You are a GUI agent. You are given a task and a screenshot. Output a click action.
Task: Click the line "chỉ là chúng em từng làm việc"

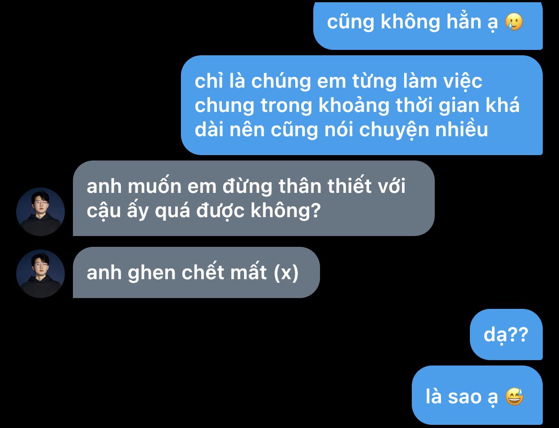[x=338, y=82]
